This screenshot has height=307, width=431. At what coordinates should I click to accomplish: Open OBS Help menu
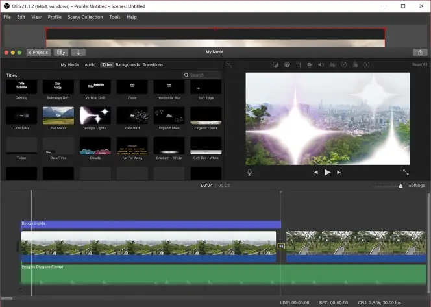pos(132,17)
